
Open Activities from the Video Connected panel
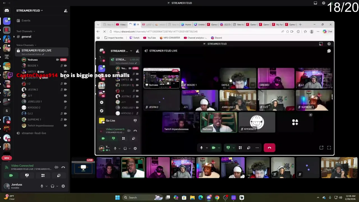click(43, 175)
